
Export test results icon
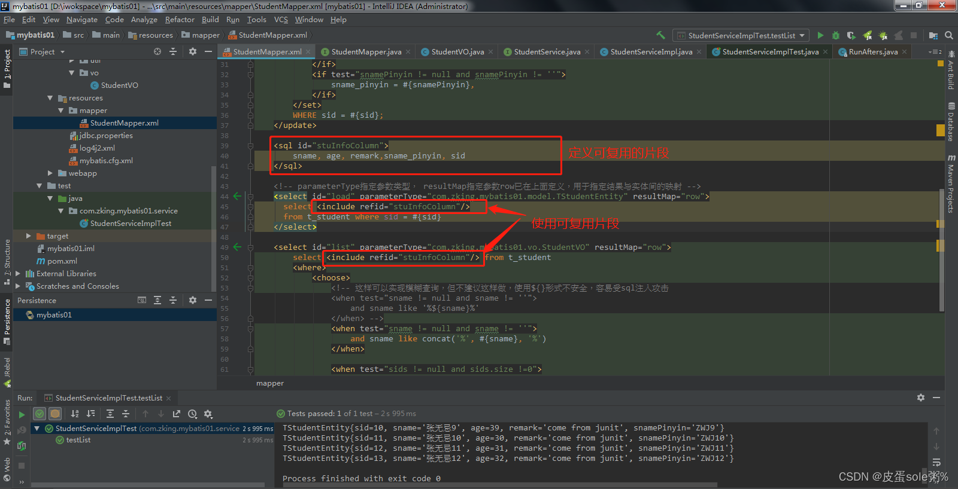(x=177, y=414)
